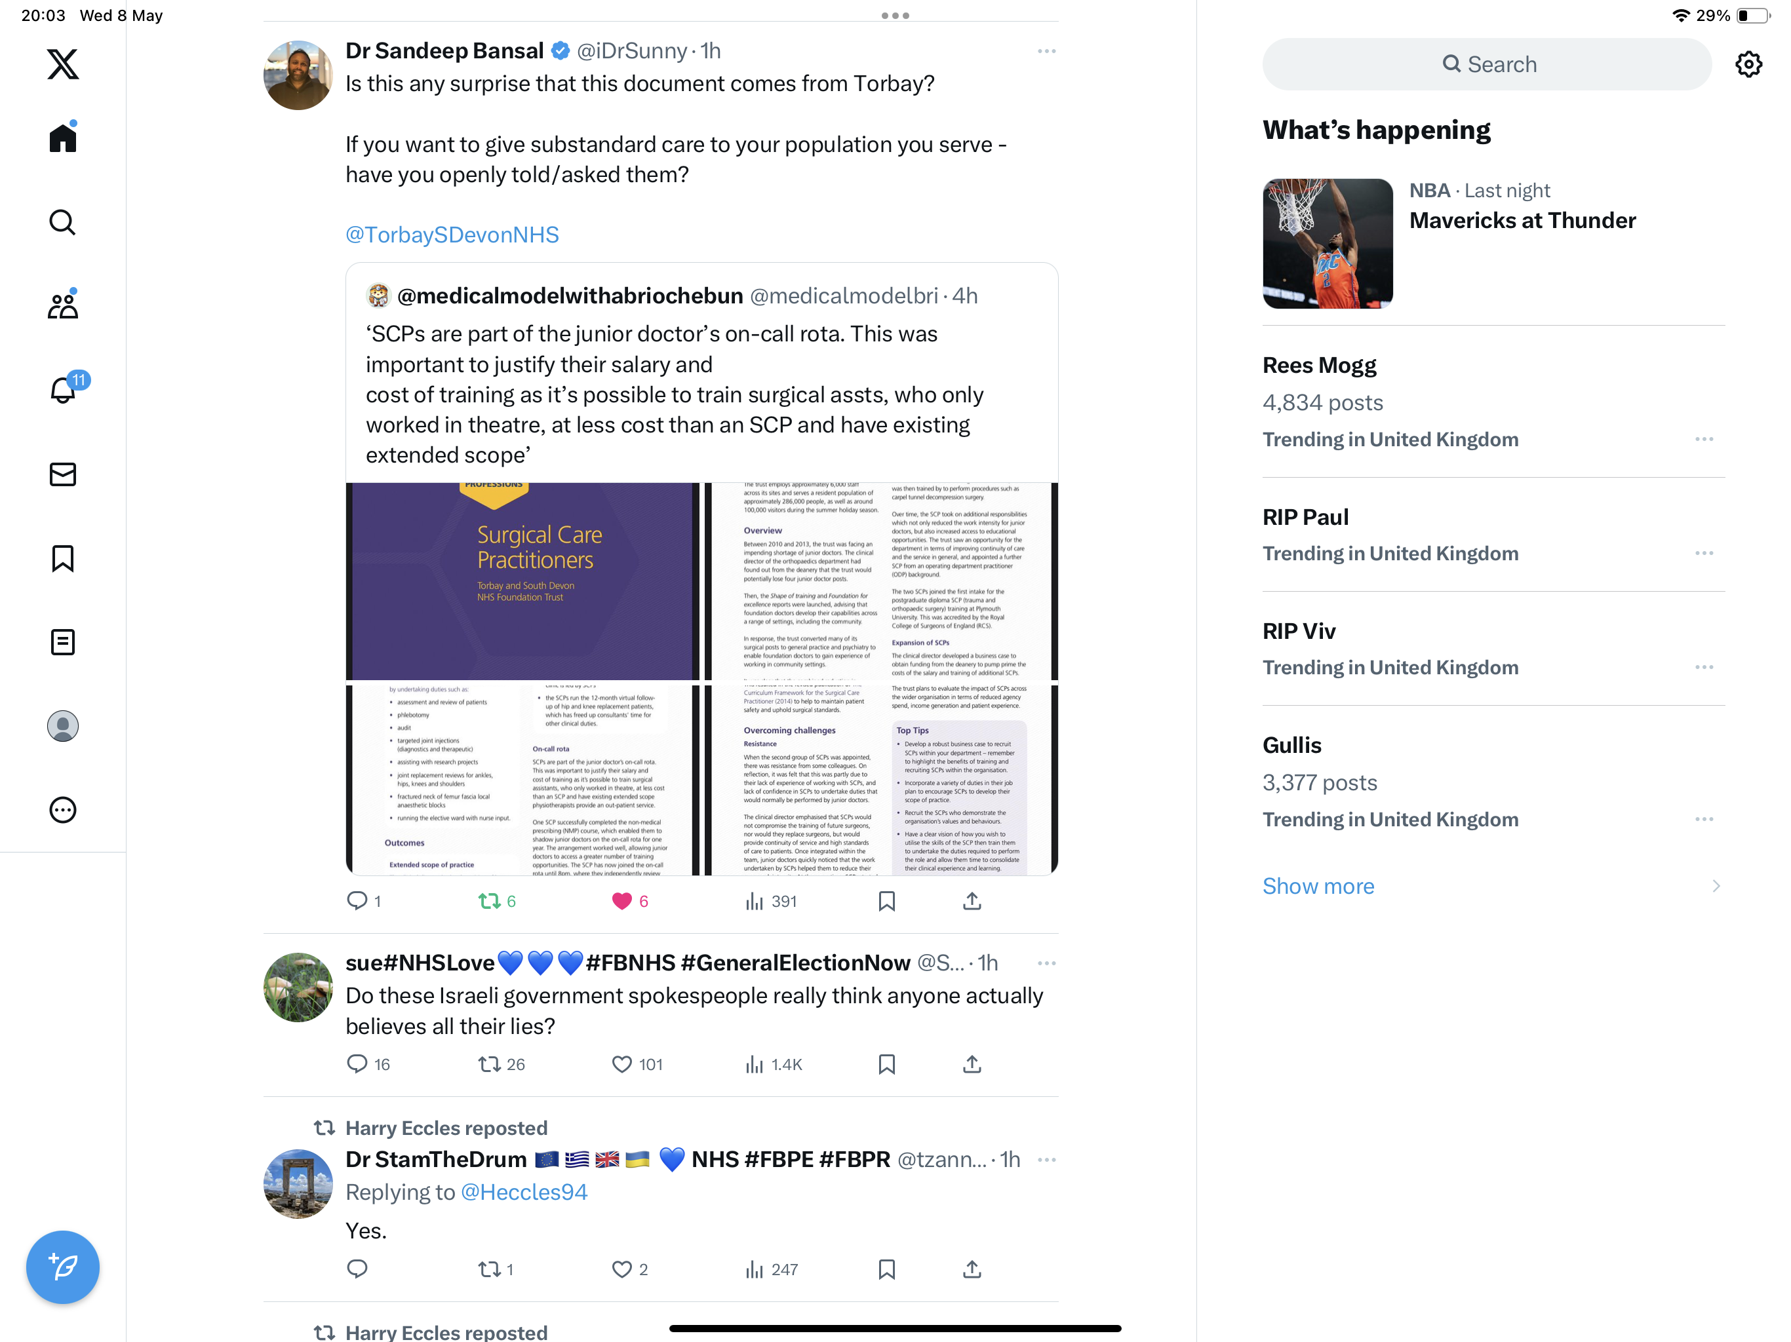1791x1342 pixels.
Task: Open more options on Dr Sandeep Bansal's post
Action: pos(1046,51)
